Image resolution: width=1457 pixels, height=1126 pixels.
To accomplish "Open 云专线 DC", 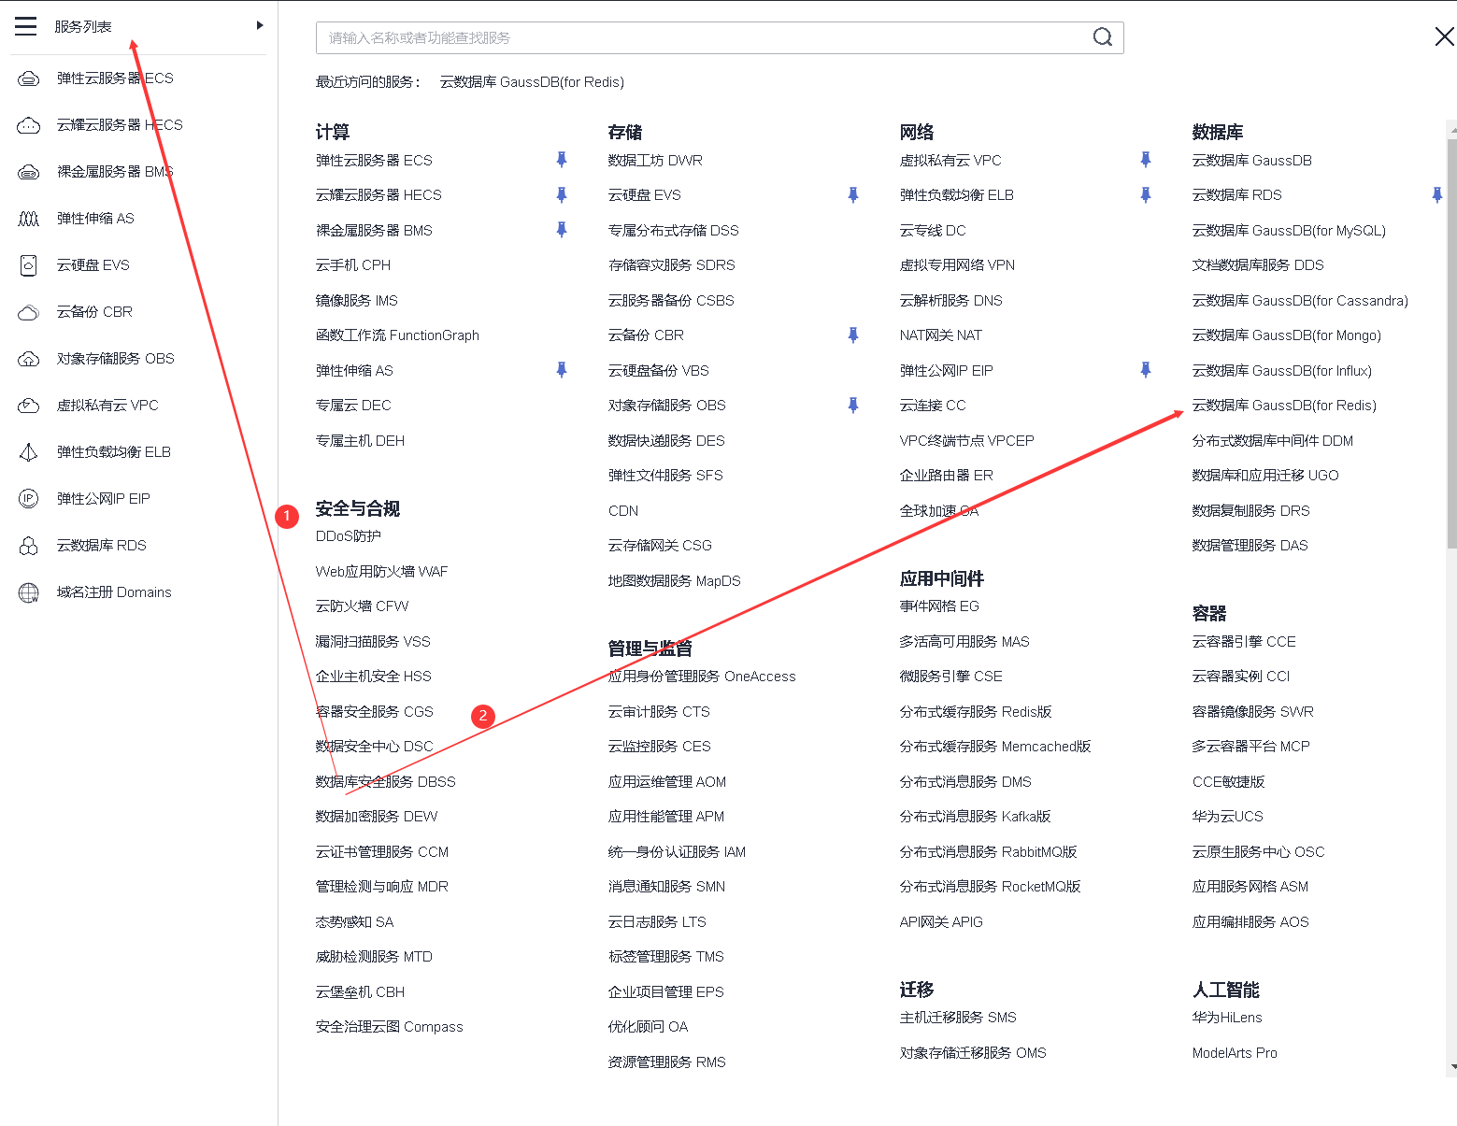I will click(933, 231).
